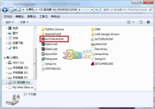The width and height of the screenshot is (155, 109).
Task: Select the MAGNiTUDE folder icon
Action: (x=43, y=34)
